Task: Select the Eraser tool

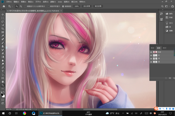Action: click(3, 54)
